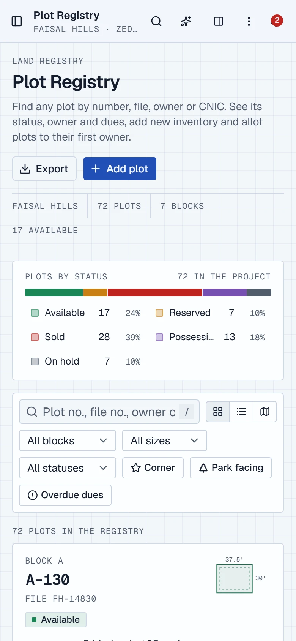Switch to grid card view
296x641 pixels.
(x=218, y=412)
